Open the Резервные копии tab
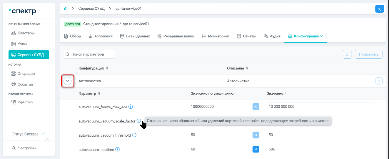Viewport: 389px width, 159px height. (176, 36)
